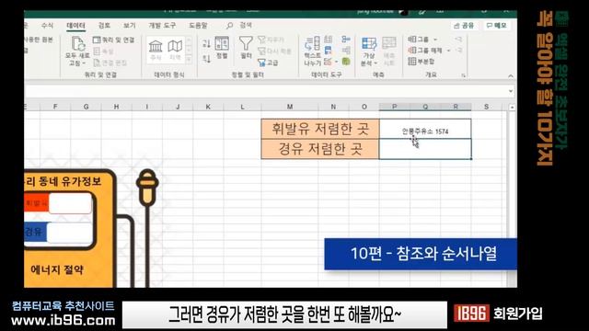Open the data validation dropdown arrow
The height and width of the screenshot is (331, 589).
coord(337,62)
